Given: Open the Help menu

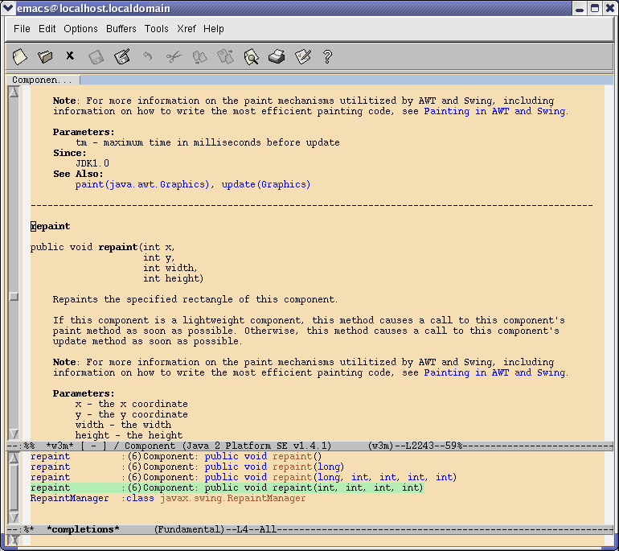Looking at the screenshot, I should coord(214,29).
